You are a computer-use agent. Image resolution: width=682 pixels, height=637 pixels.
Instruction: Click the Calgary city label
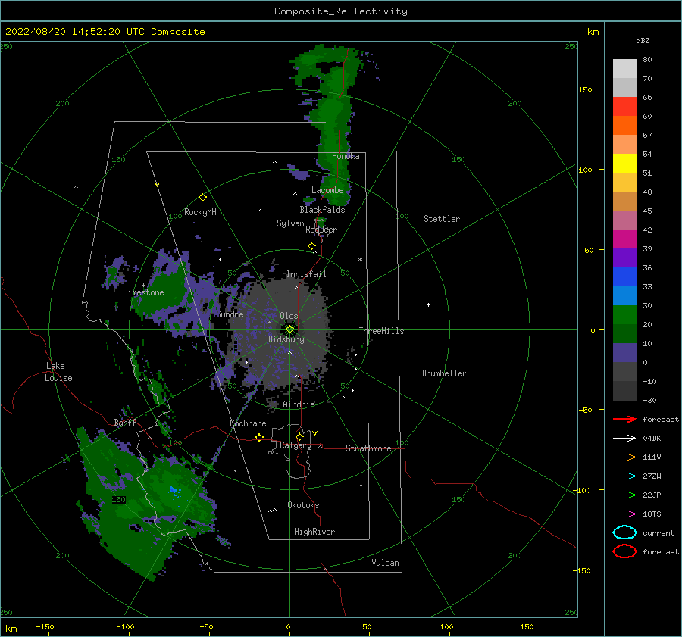pyautogui.click(x=296, y=445)
